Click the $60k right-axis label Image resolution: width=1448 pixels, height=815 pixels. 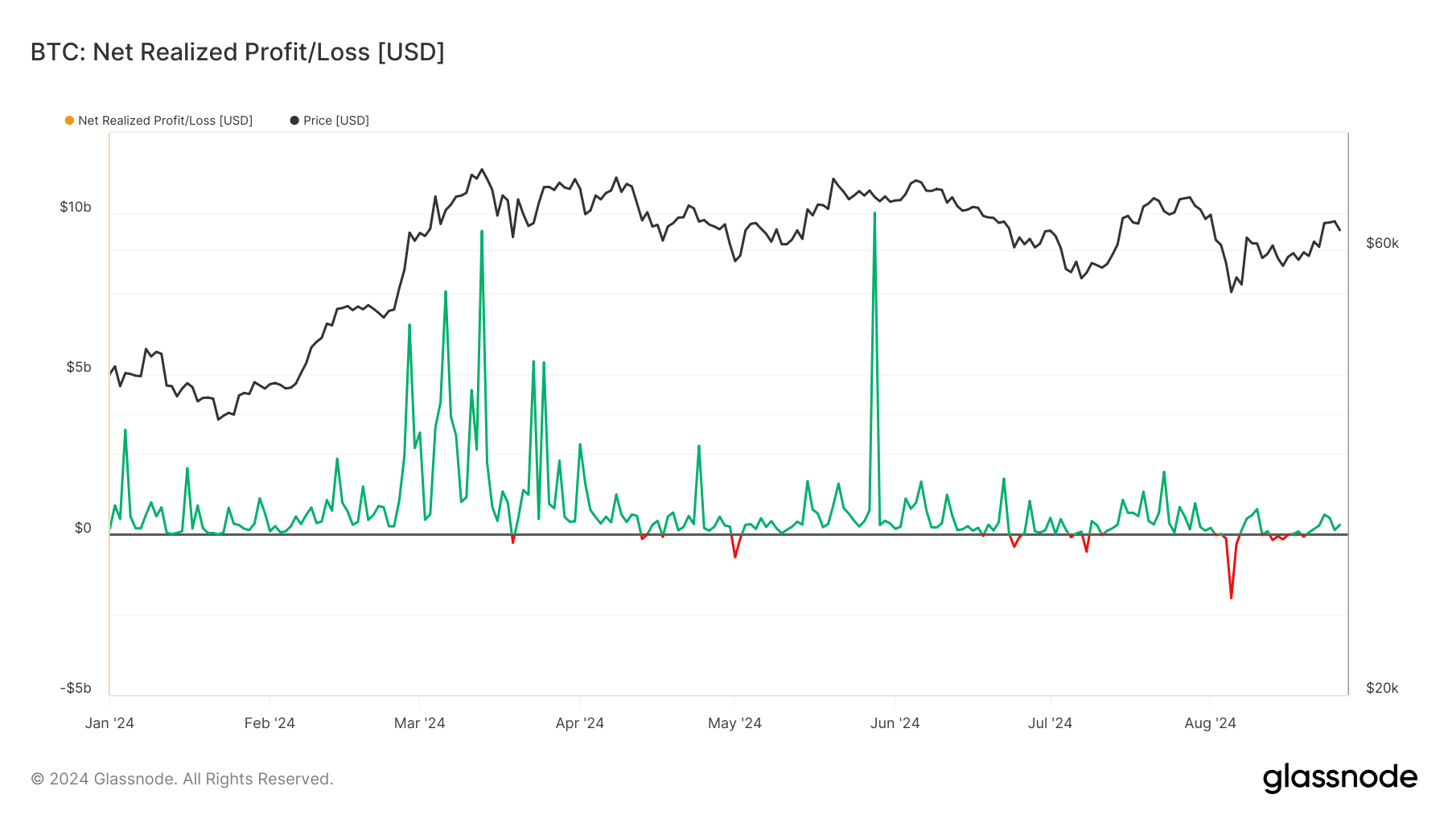(1380, 241)
